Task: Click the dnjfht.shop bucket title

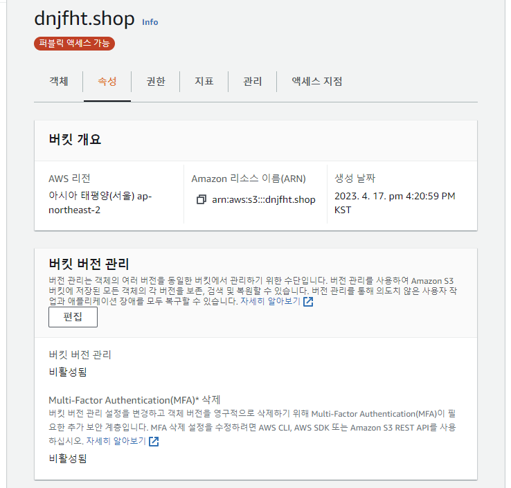Action: click(x=84, y=18)
